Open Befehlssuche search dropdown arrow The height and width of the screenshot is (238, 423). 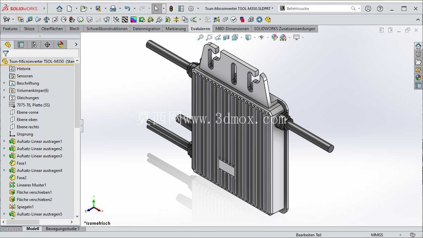[x=359, y=9]
